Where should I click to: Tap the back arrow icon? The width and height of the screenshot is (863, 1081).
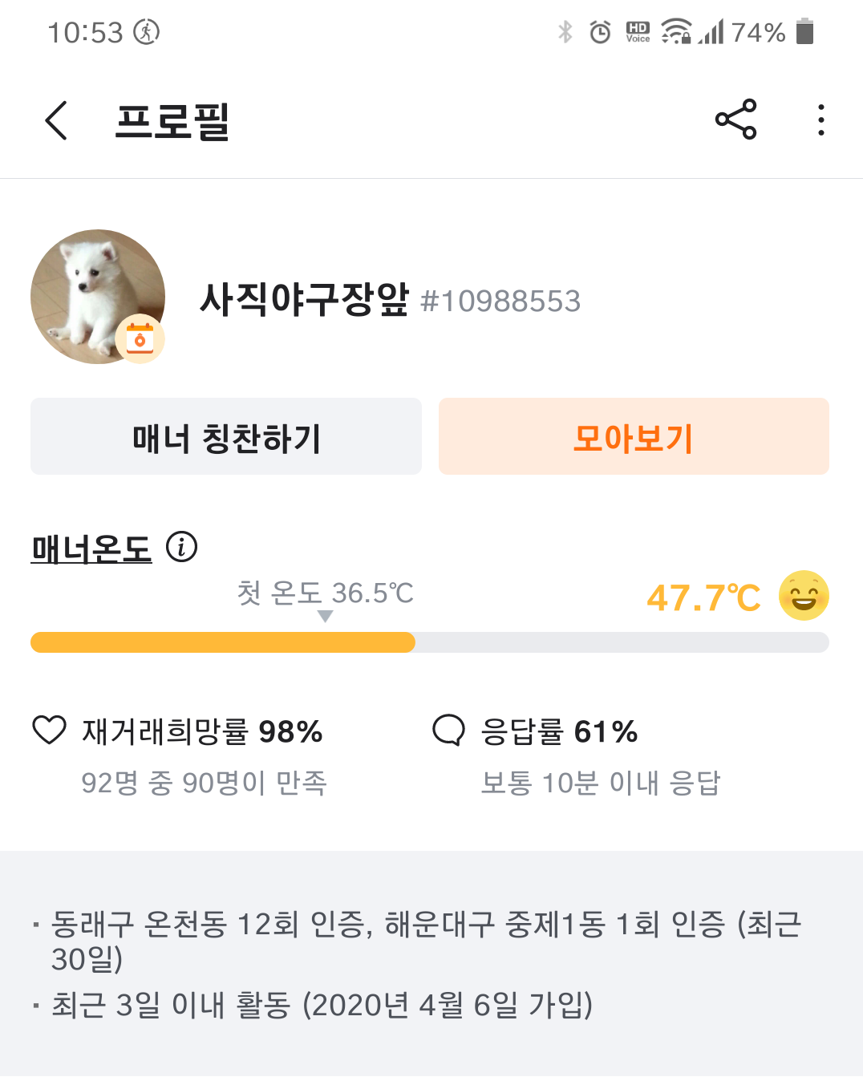[x=56, y=121]
